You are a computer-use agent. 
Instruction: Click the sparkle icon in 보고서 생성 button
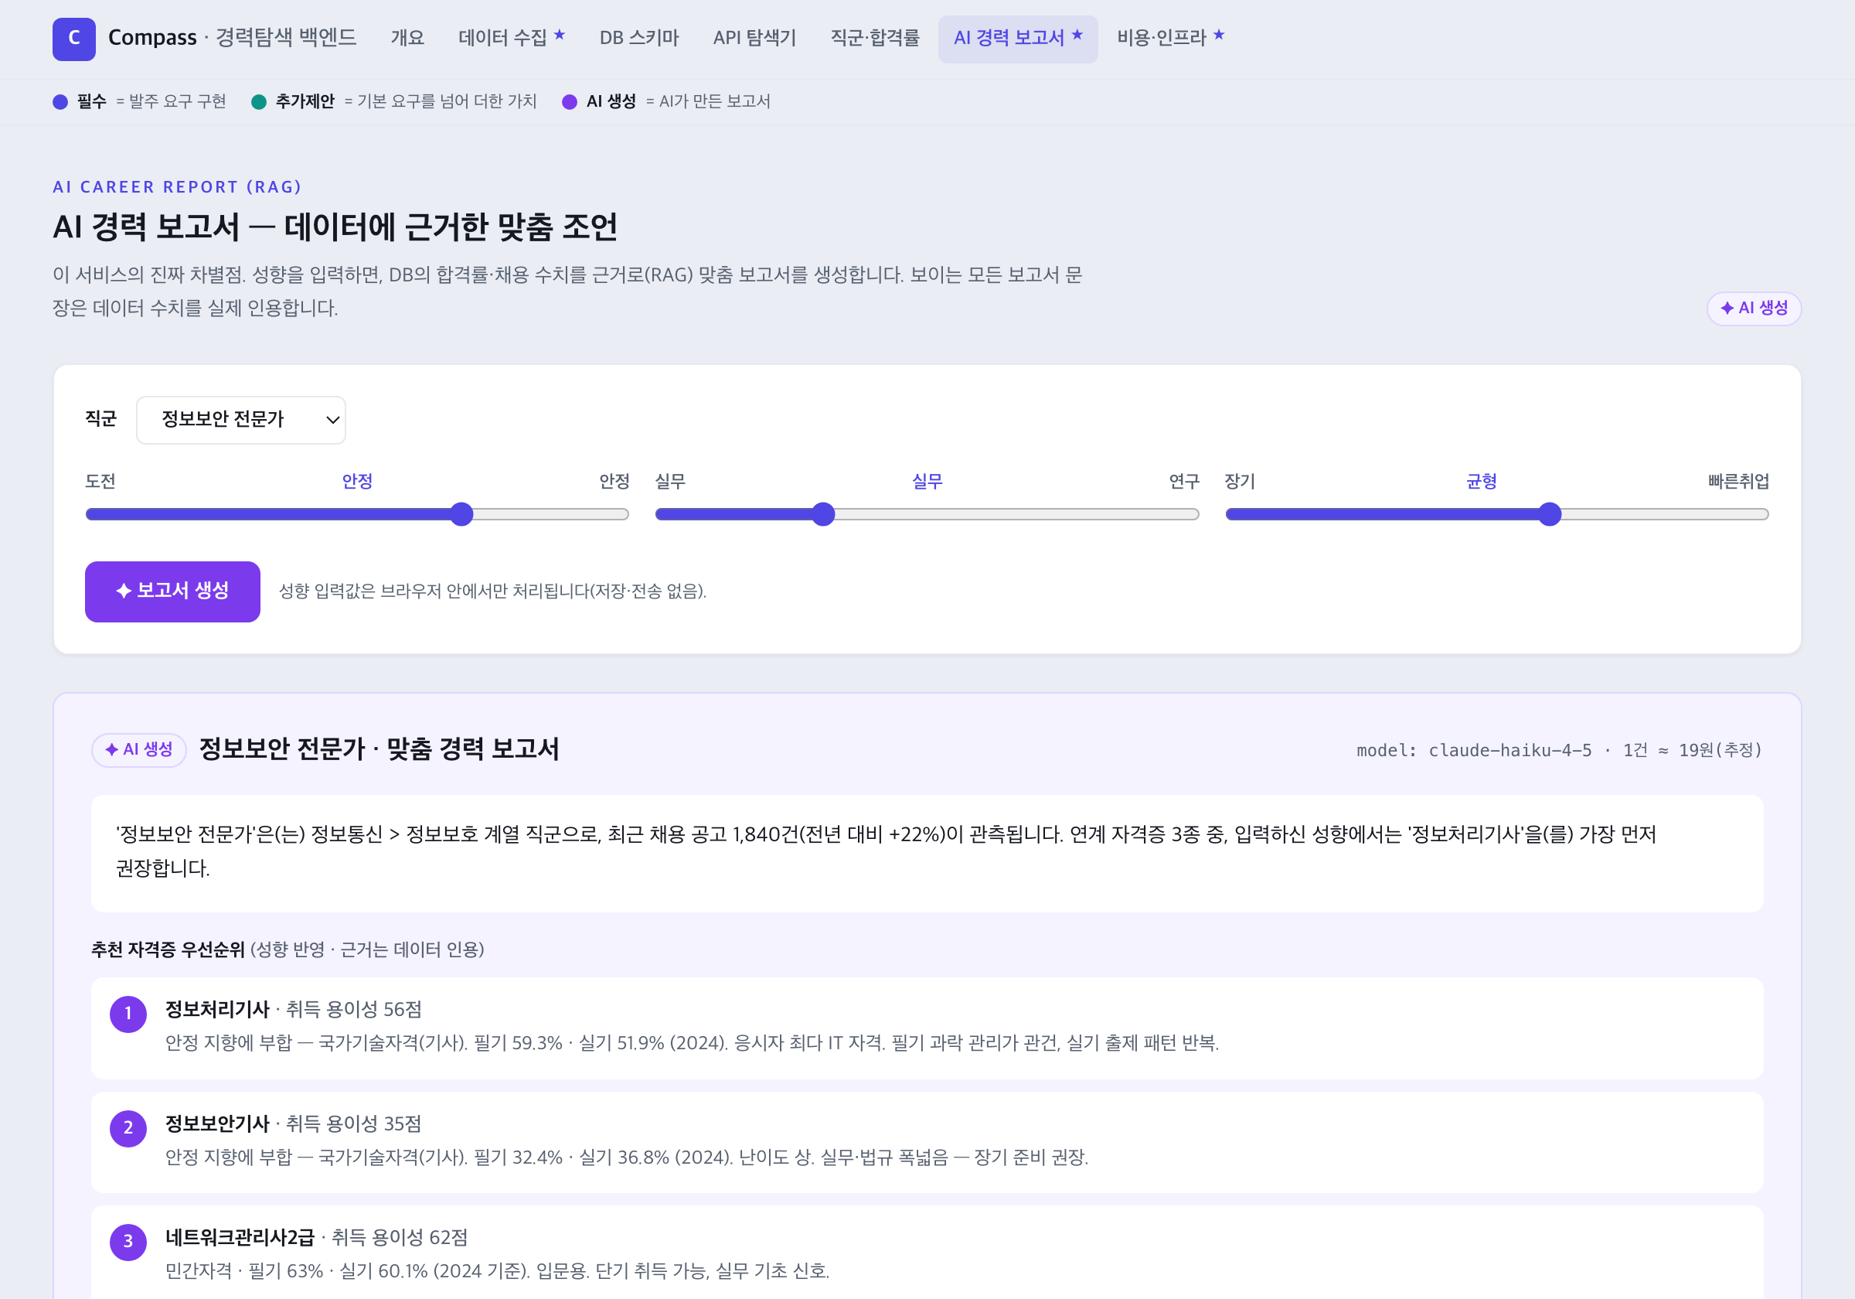click(x=124, y=591)
